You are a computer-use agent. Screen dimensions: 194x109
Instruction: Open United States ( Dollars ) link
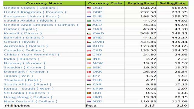tap(31, 8)
